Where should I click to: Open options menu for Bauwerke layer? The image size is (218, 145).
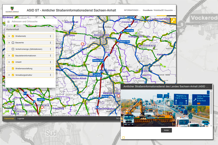click(x=51, y=43)
